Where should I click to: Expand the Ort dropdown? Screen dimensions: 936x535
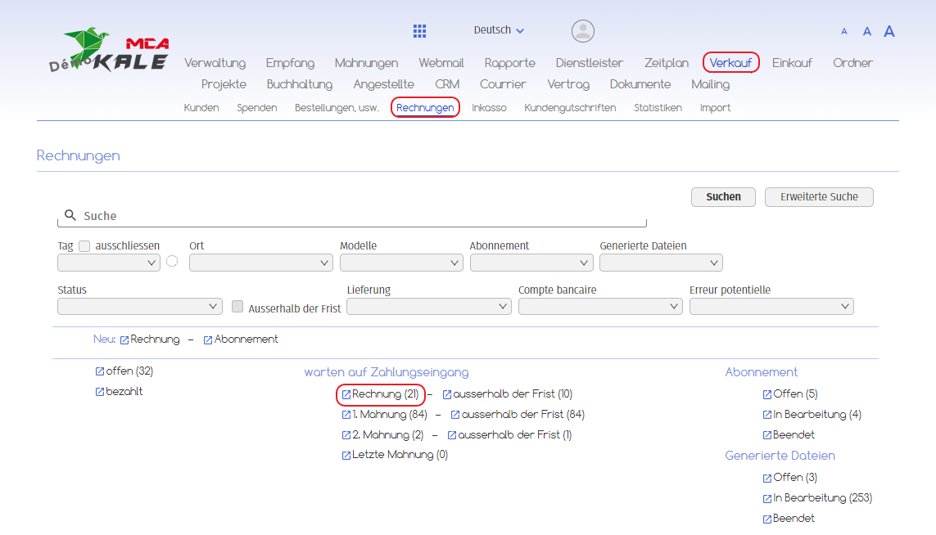(x=261, y=263)
